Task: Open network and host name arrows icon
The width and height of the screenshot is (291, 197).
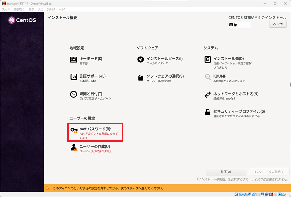Action: coord(208,94)
